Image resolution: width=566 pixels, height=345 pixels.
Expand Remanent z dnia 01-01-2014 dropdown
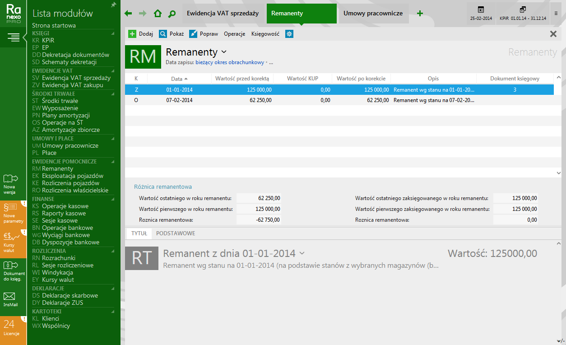click(302, 253)
